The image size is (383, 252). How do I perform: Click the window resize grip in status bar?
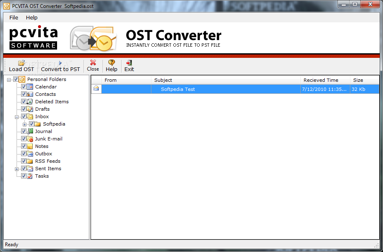coord(376,245)
